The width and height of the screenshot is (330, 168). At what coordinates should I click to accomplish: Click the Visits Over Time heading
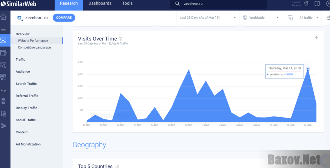tap(97, 39)
